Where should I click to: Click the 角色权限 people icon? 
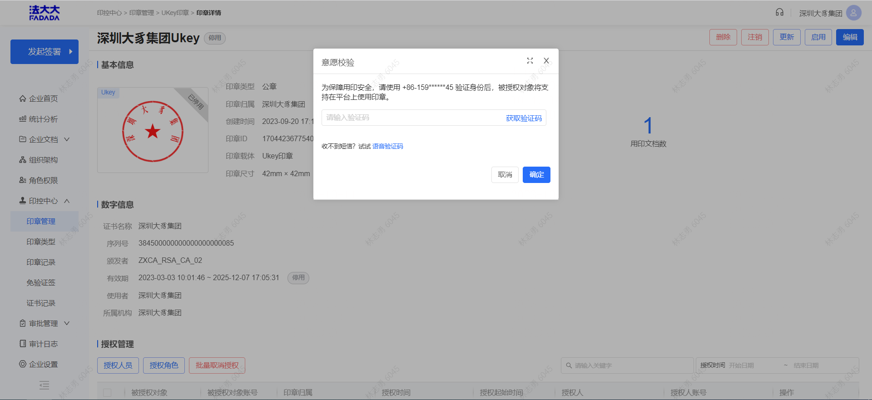(x=23, y=180)
